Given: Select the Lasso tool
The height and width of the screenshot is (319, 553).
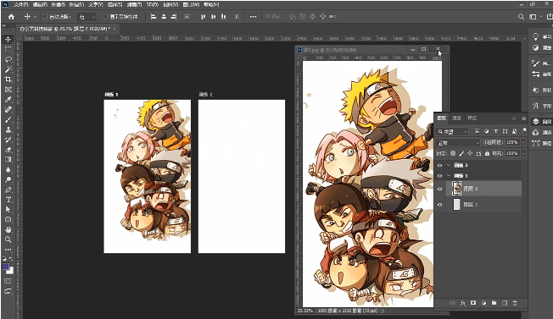Looking at the screenshot, I should click(x=8, y=59).
